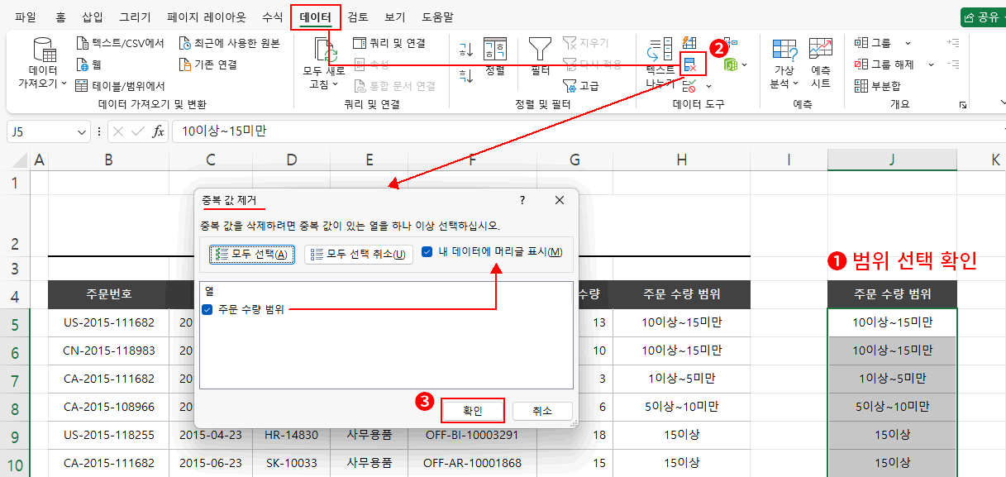Click the 중복된 항목 제거 icon
The height and width of the screenshot is (477, 1006).
[x=690, y=65]
